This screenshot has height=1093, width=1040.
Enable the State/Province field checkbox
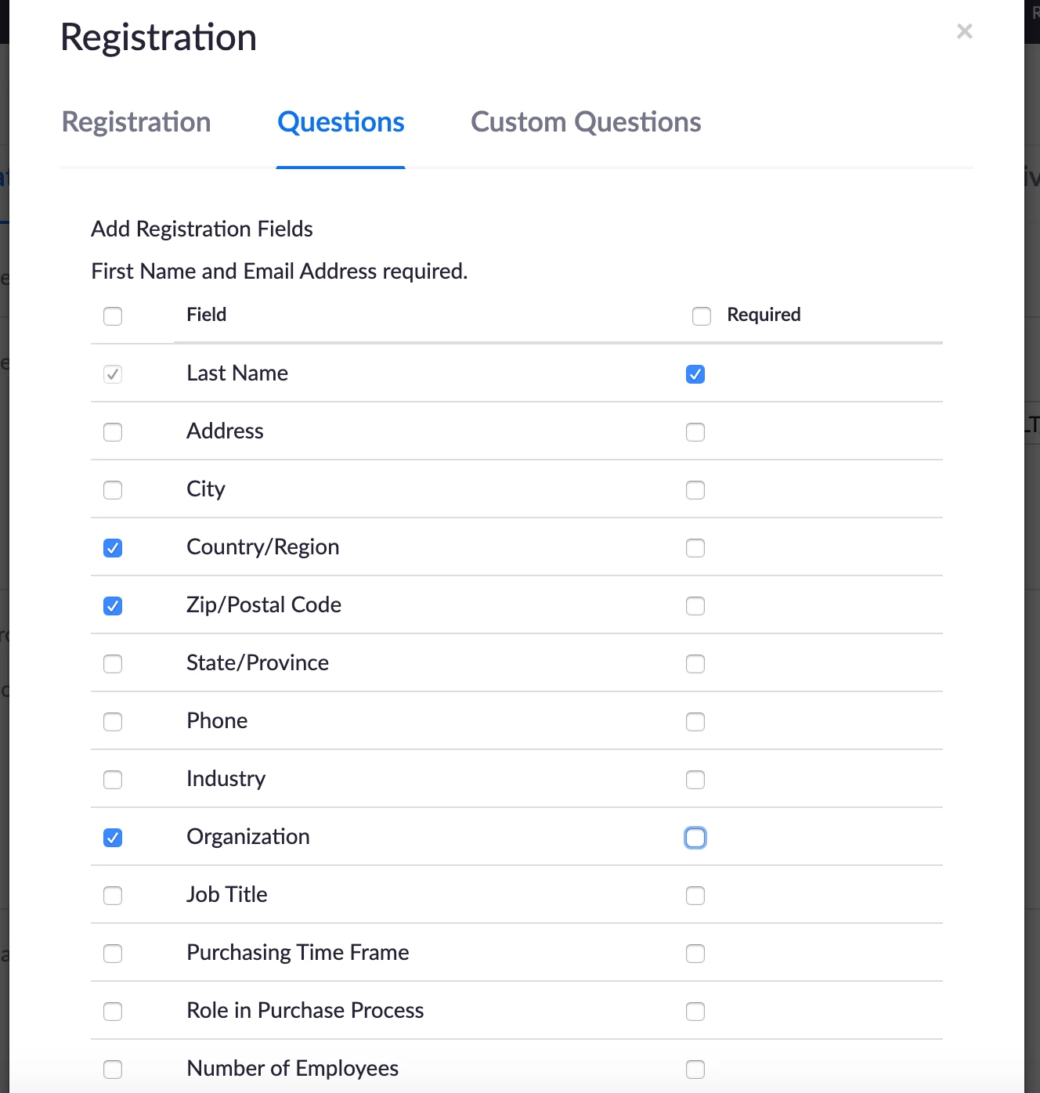[113, 664]
